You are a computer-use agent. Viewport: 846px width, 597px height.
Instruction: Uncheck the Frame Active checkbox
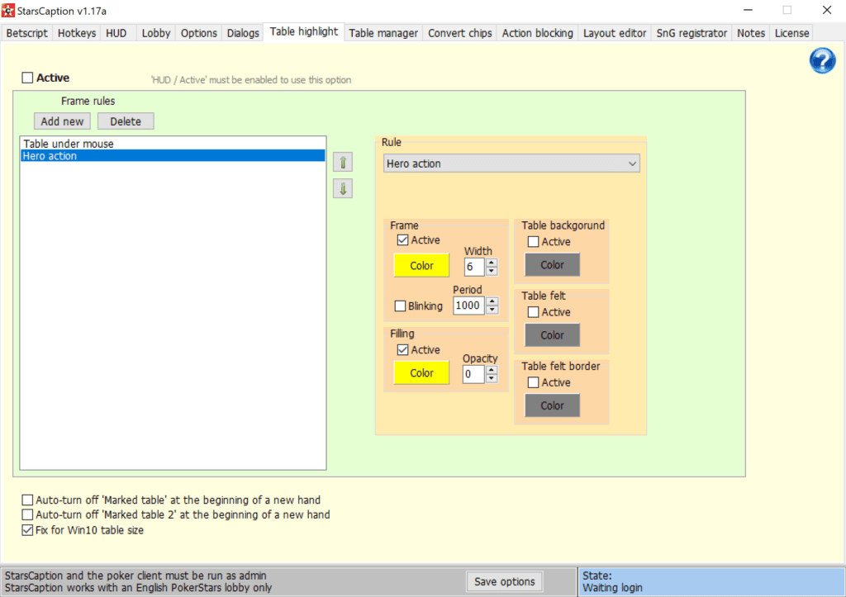click(x=402, y=240)
